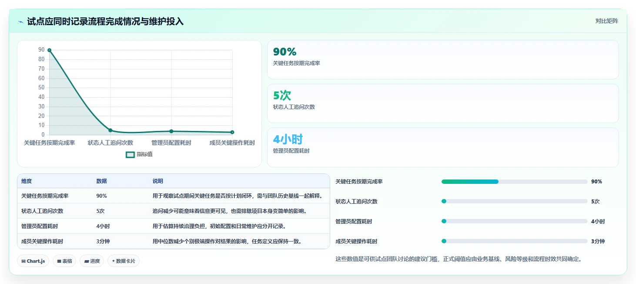Click table cell 关键任务按期完成率
This screenshot has height=284, width=636.
pyautogui.click(x=45, y=196)
